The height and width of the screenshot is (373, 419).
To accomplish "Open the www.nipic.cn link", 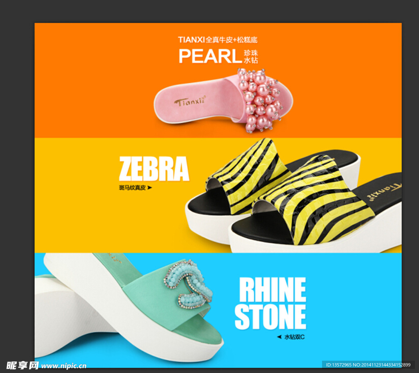I will coord(63,366).
